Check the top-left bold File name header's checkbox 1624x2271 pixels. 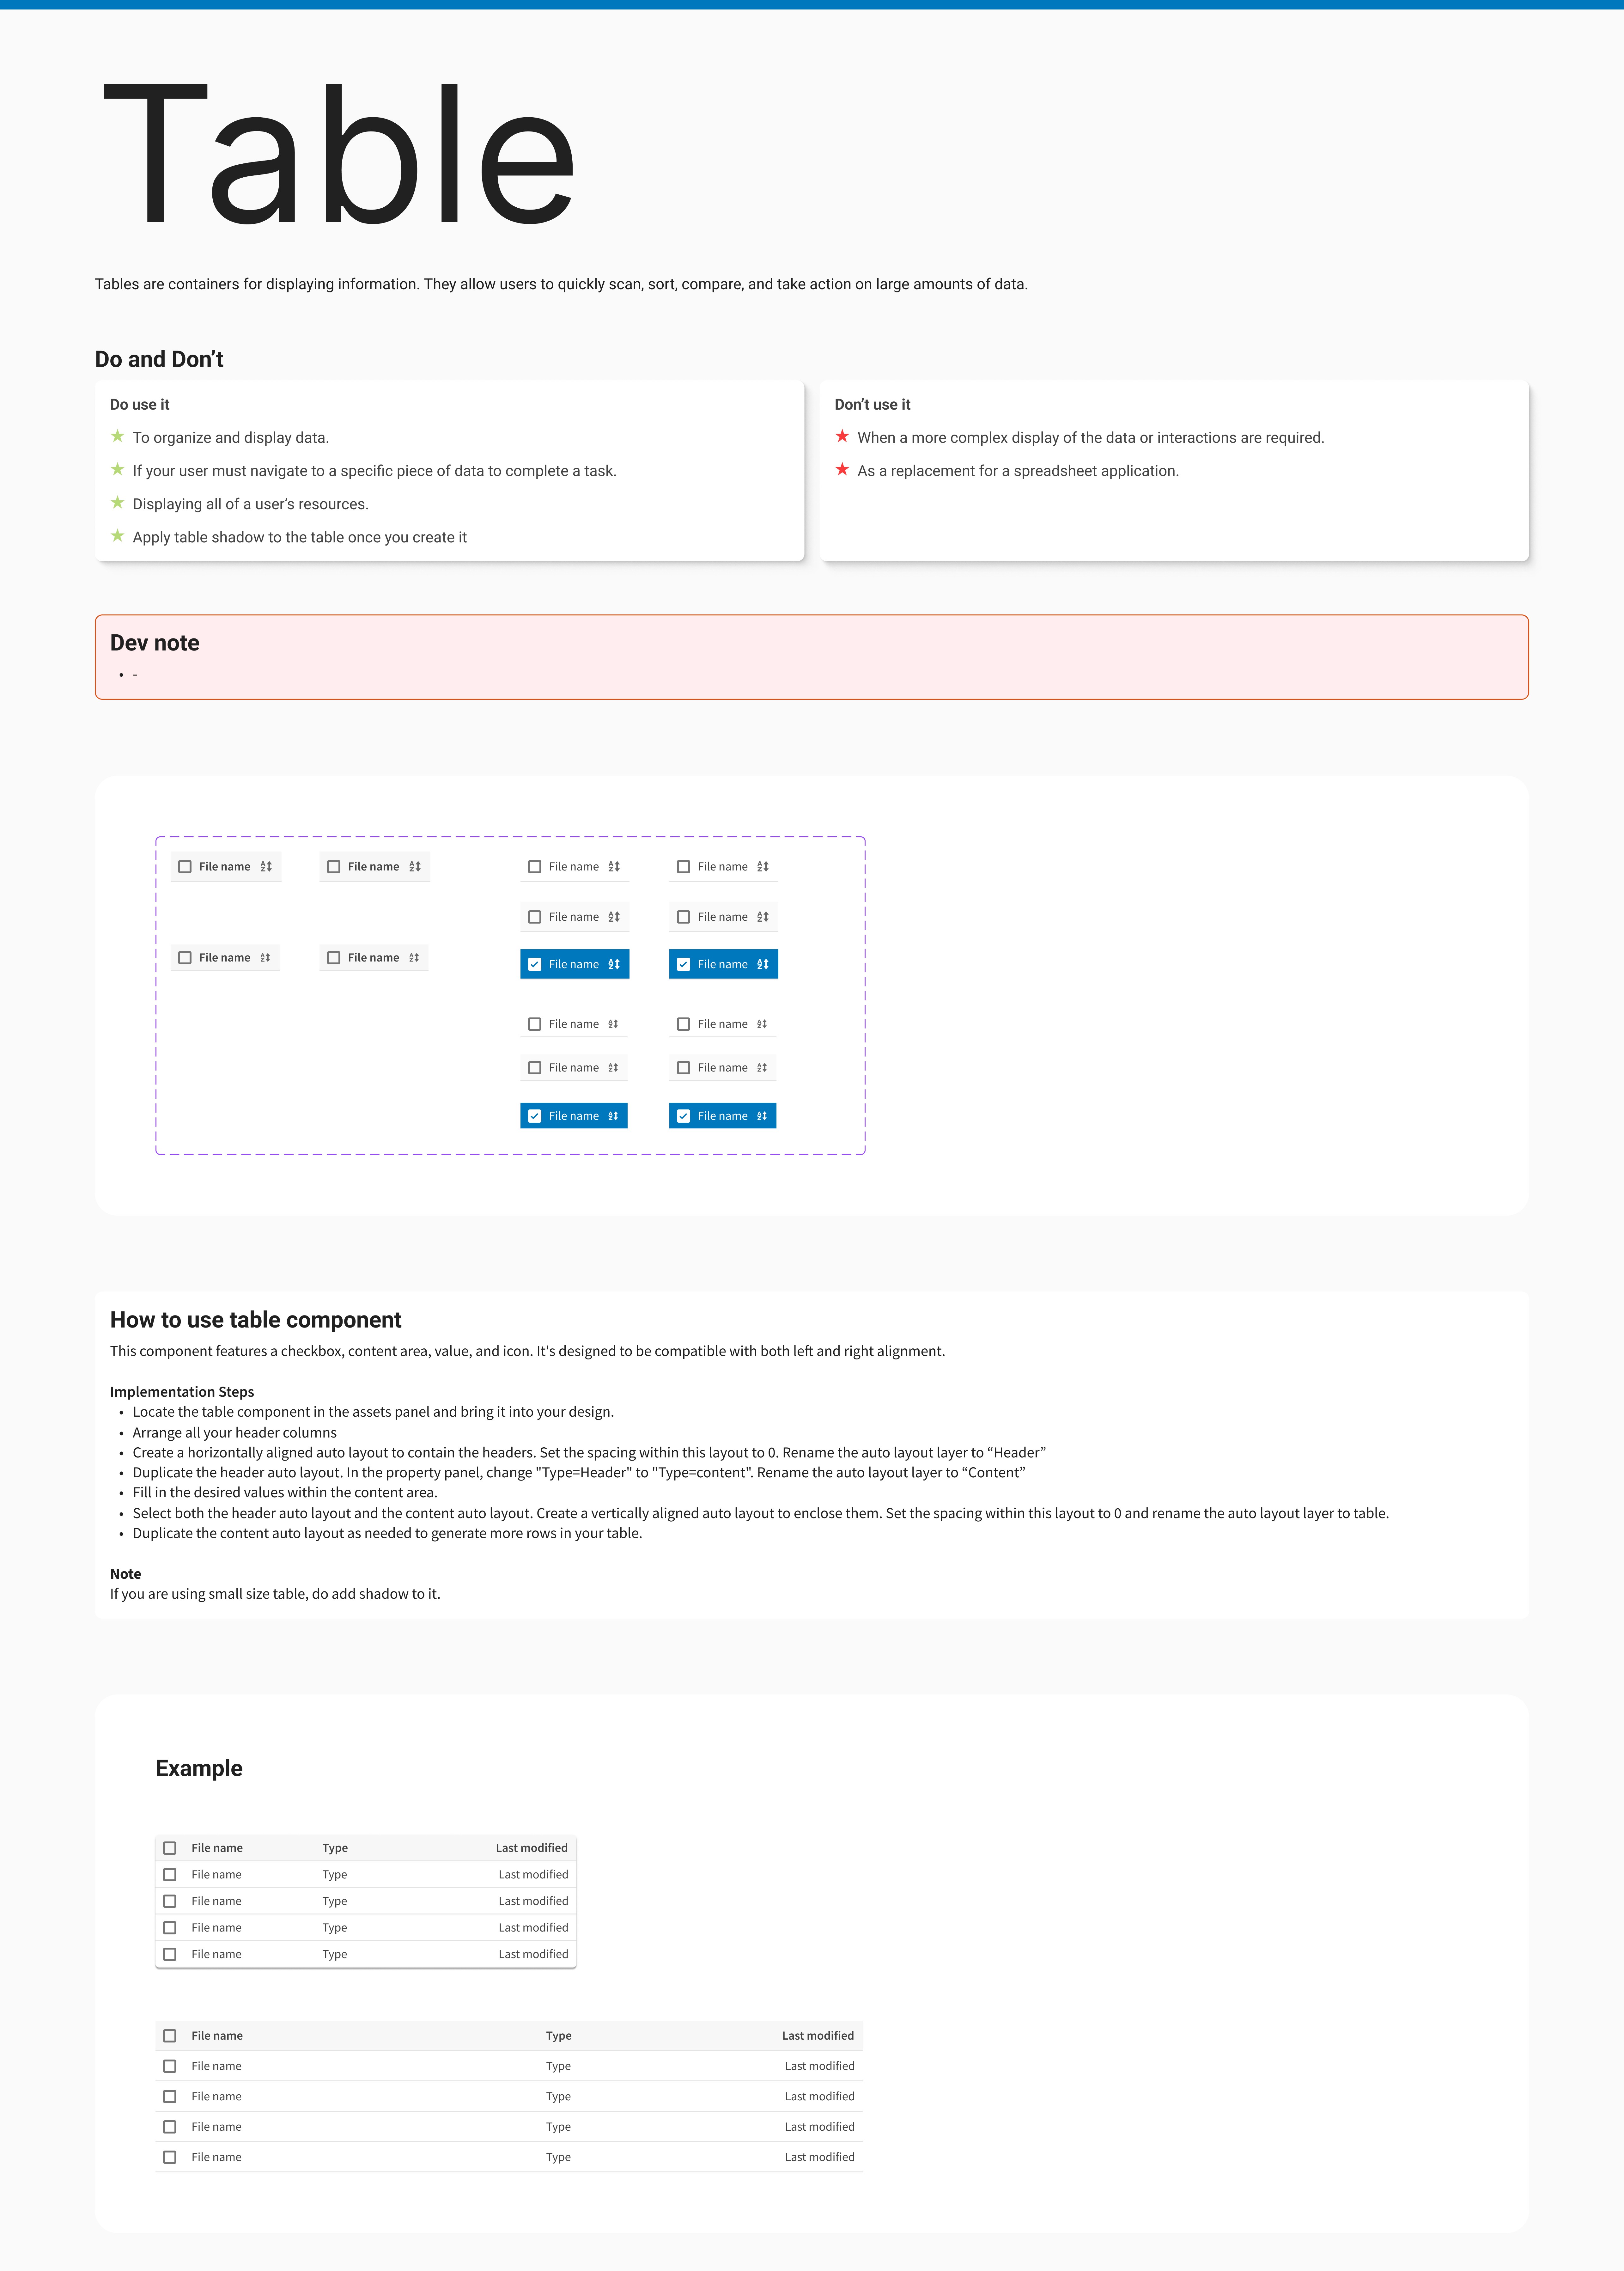tap(185, 867)
